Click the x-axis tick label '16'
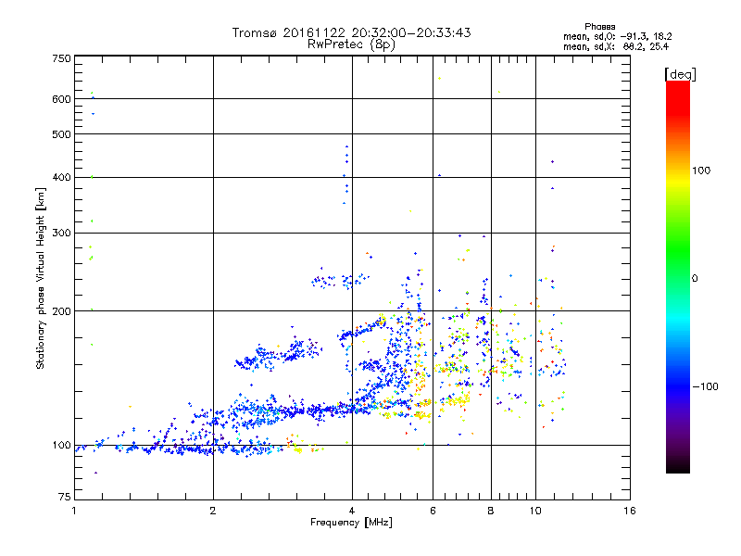This screenshot has width=741, height=556. [630, 511]
